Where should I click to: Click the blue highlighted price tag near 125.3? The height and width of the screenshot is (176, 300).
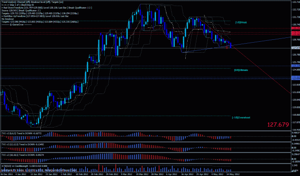point(296,66)
